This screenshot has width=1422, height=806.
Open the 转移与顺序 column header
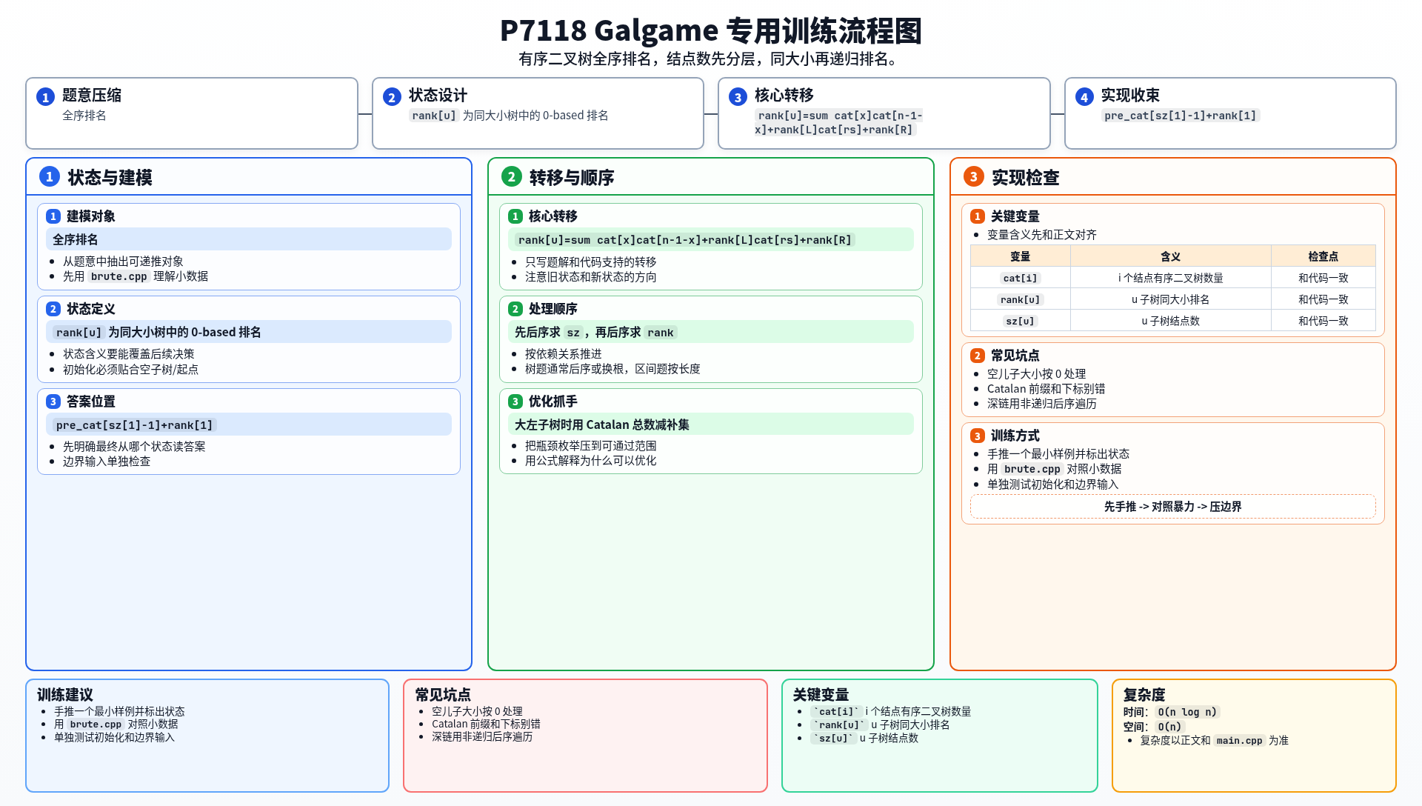point(711,177)
